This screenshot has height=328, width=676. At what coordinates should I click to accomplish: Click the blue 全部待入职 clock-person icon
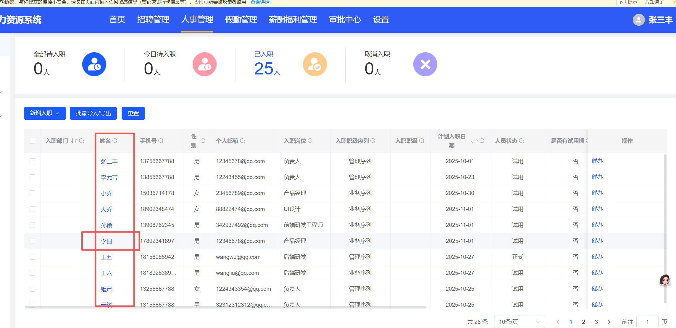[x=94, y=64]
